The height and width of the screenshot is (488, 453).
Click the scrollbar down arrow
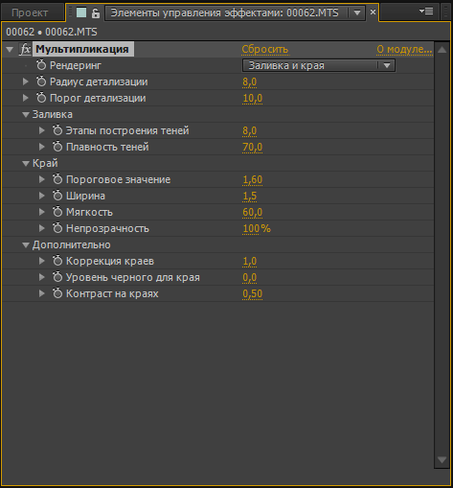click(442, 460)
